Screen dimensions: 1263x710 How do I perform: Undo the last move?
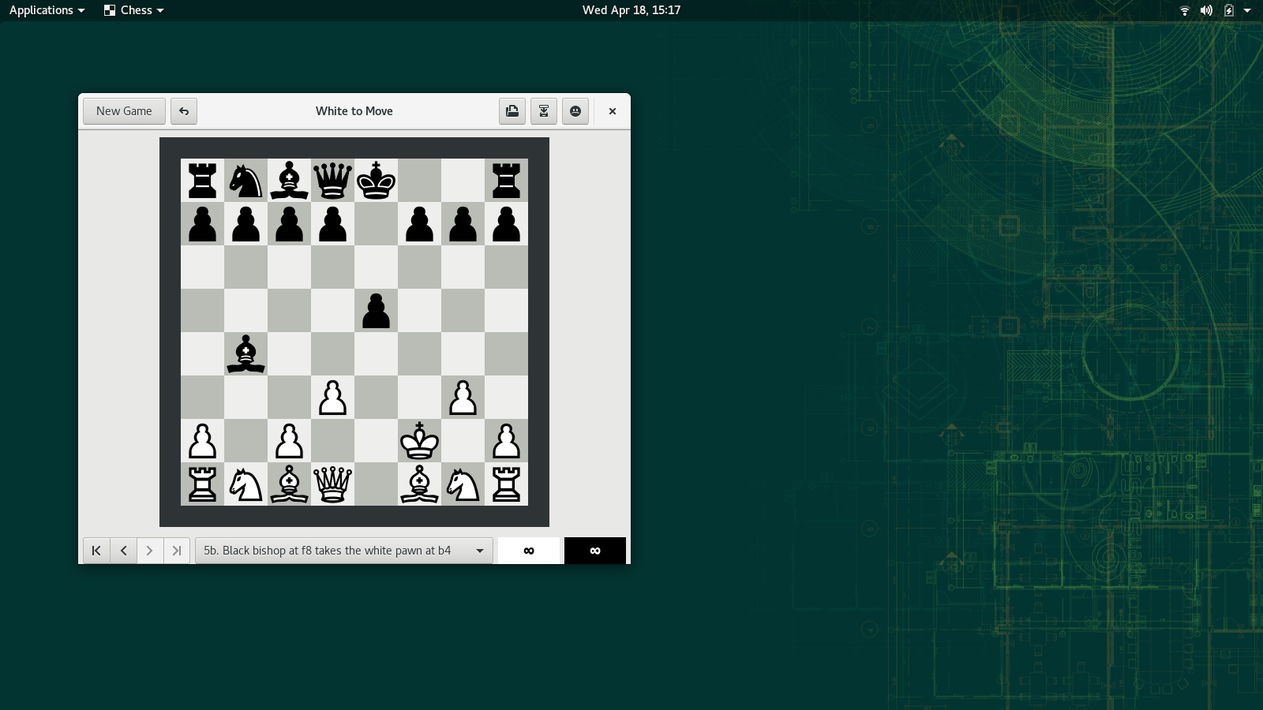(184, 111)
